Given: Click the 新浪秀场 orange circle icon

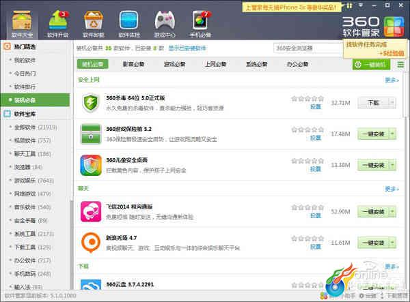Looking at the screenshot, I should point(91,243).
